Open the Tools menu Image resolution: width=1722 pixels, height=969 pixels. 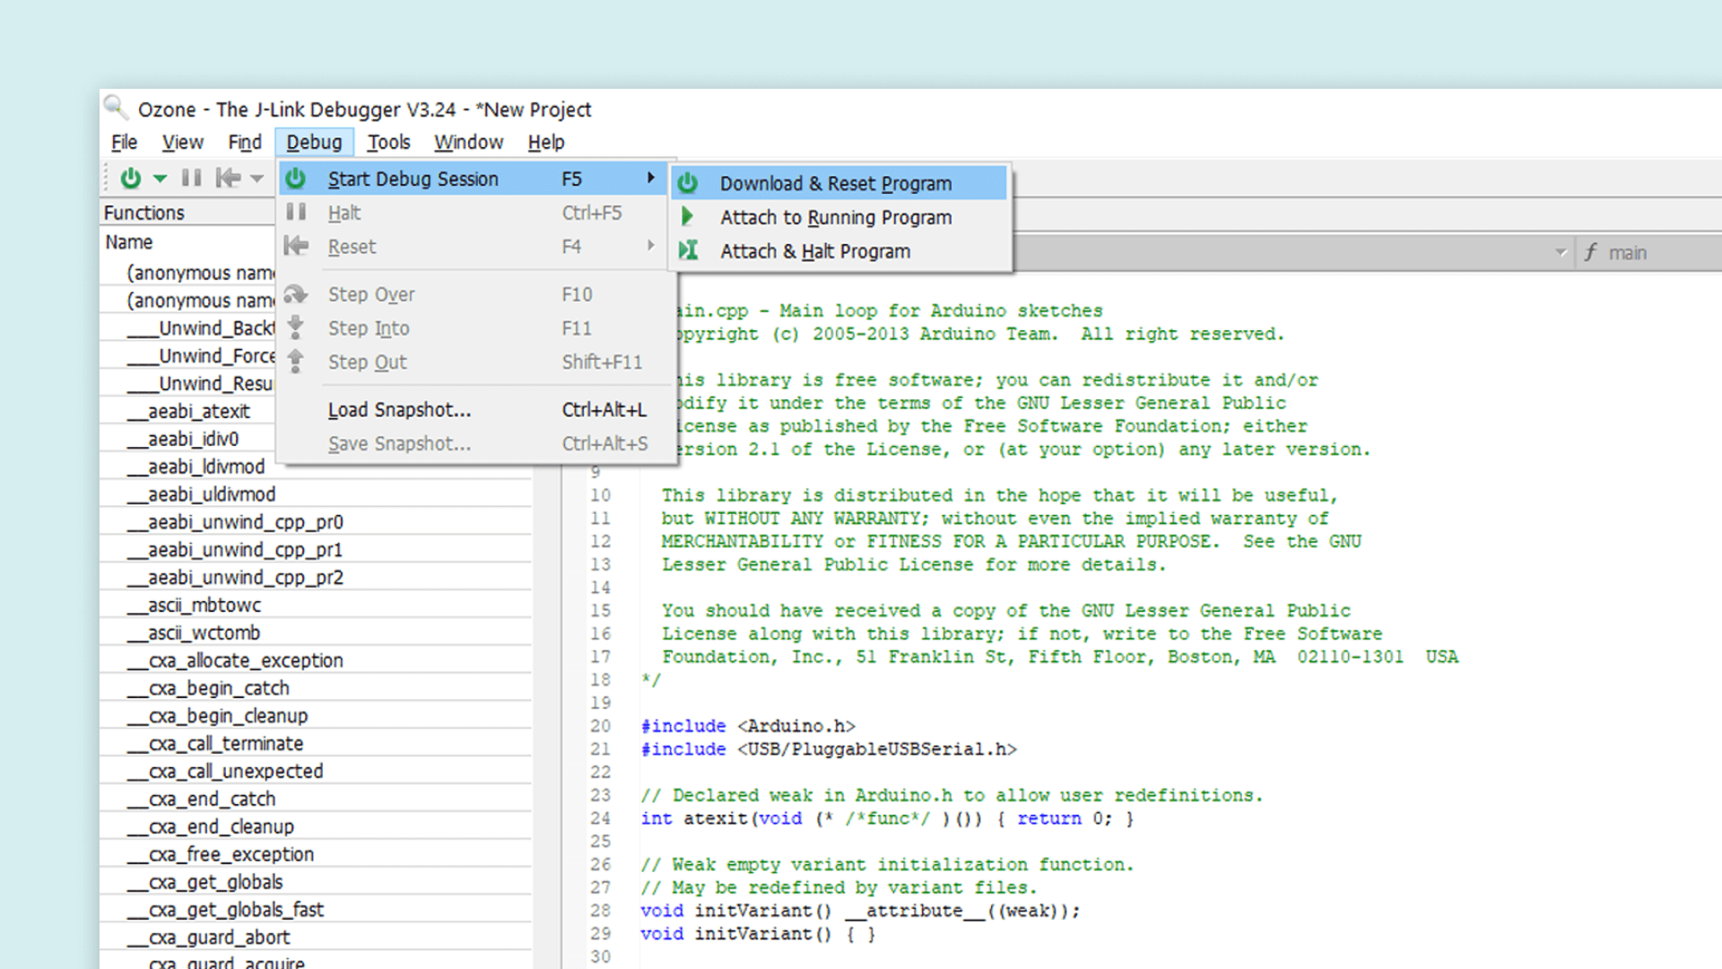pos(388,143)
